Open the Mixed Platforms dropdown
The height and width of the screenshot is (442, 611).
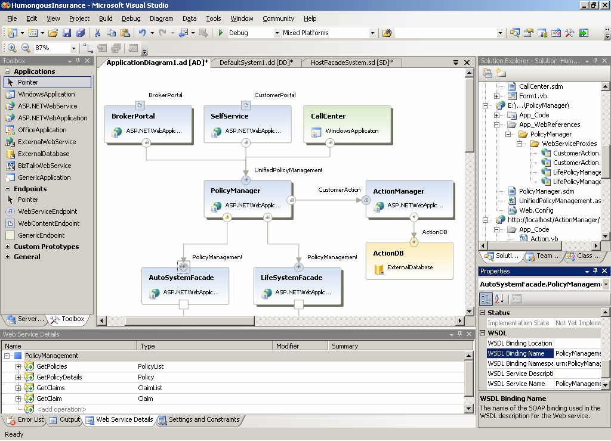[x=372, y=33]
